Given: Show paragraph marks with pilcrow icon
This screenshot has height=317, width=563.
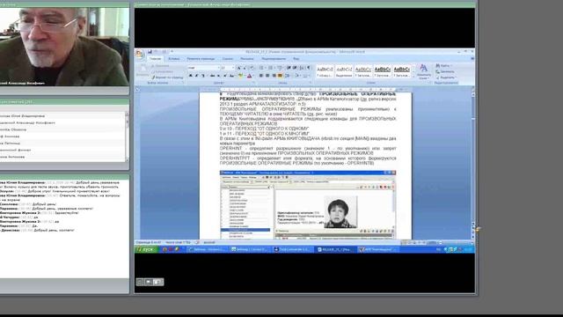Looking at the screenshot, I should (x=308, y=68).
